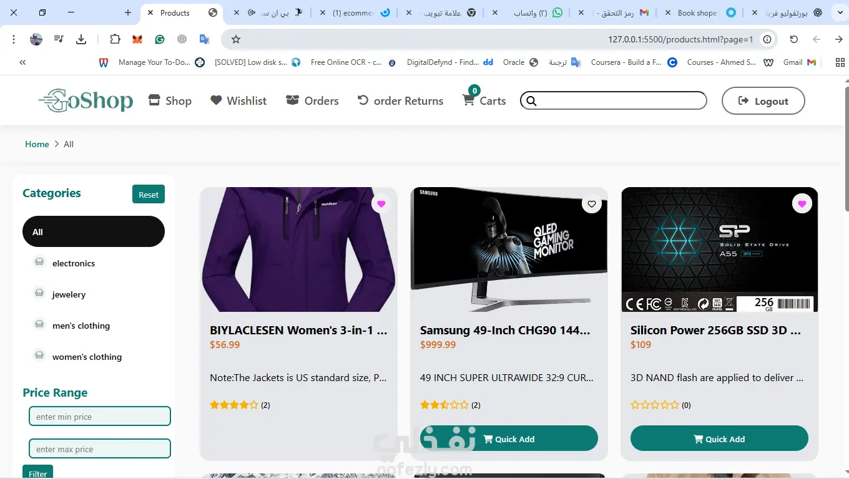Screen dimensions: 849x479
Task: Click the right-pointing arrow navigation button
Action: 838,39
